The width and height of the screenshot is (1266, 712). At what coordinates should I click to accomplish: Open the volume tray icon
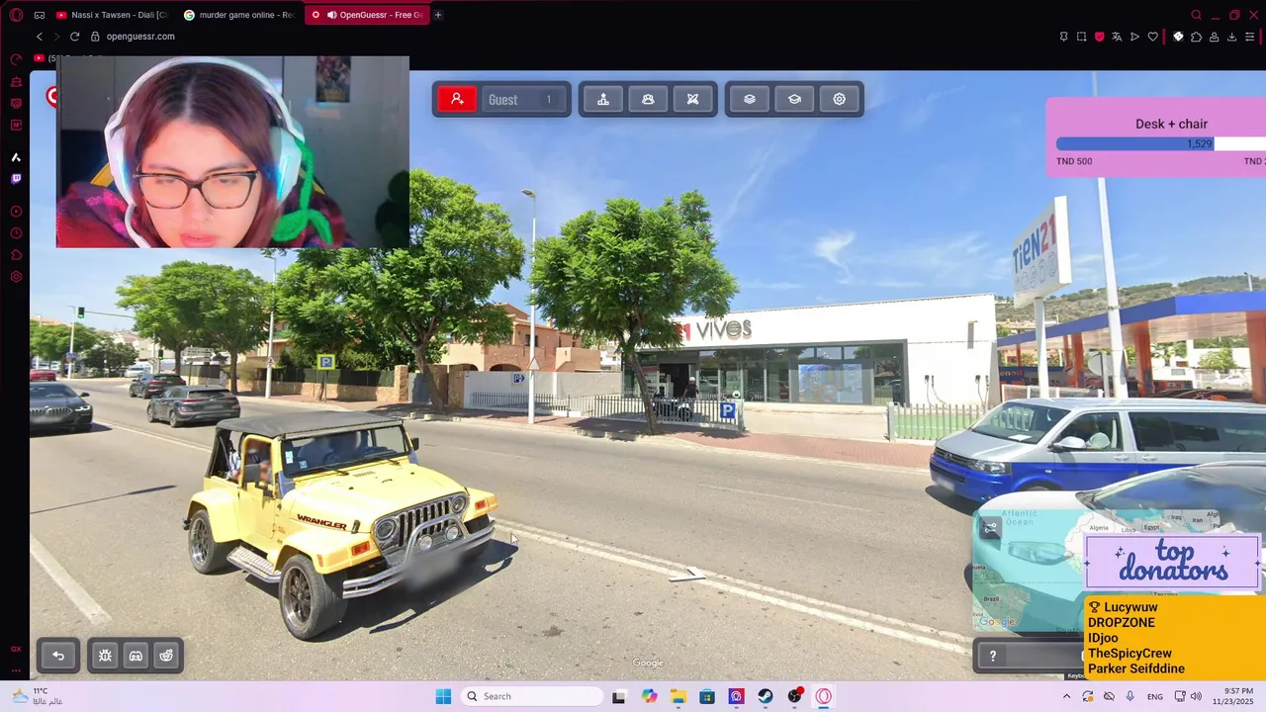[x=1196, y=696]
